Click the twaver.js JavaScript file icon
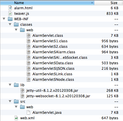Screen dimensions: 123x121 [10, 14]
